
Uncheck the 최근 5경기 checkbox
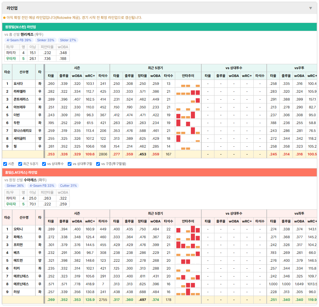[x=20, y=164]
